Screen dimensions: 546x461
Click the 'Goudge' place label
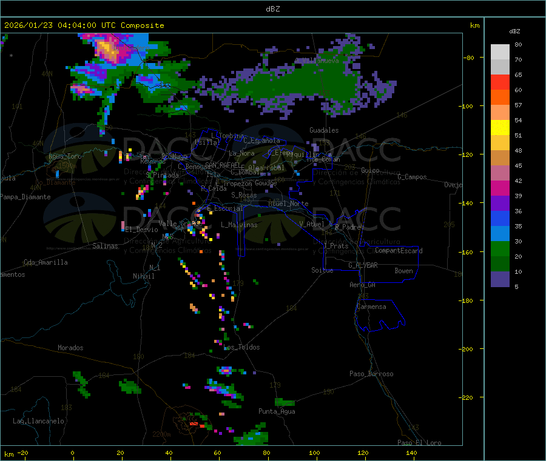266,183
